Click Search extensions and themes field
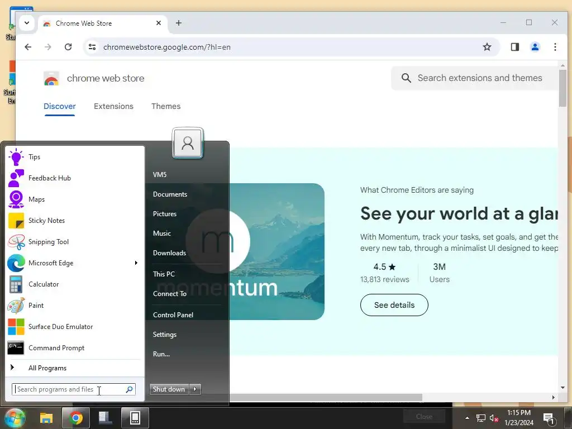The height and width of the screenshot is (429, 572). (x=474, y=78)
